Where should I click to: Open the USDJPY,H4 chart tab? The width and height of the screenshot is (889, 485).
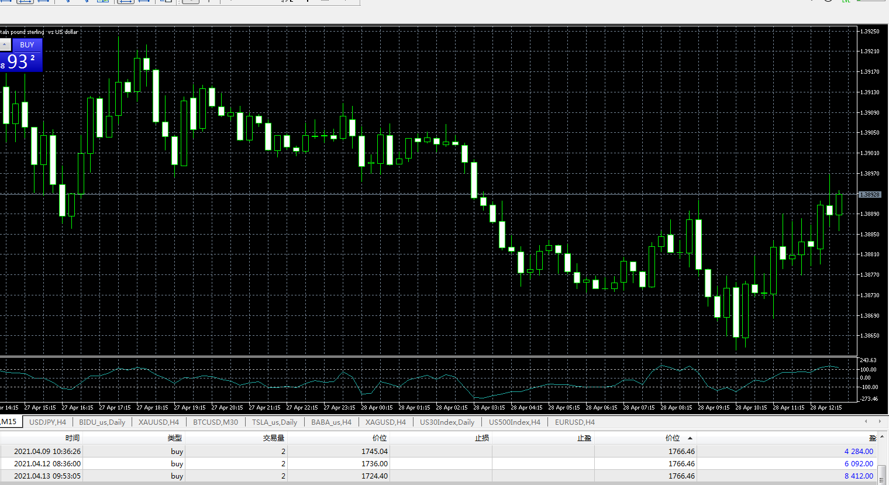(x=47, y=422)
